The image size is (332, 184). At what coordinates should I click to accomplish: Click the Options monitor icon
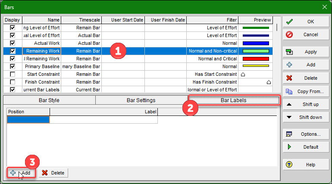click(289, 134)
